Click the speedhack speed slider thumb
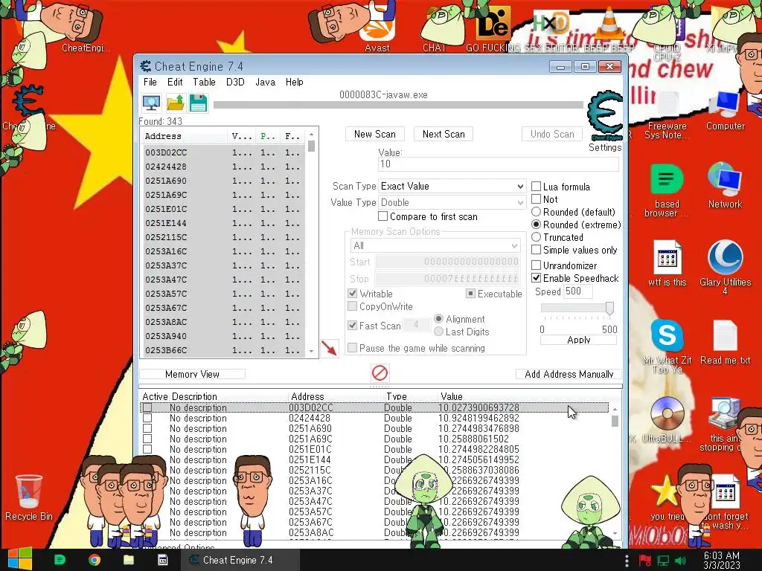 pyautogui.click(x=609, y=309)
